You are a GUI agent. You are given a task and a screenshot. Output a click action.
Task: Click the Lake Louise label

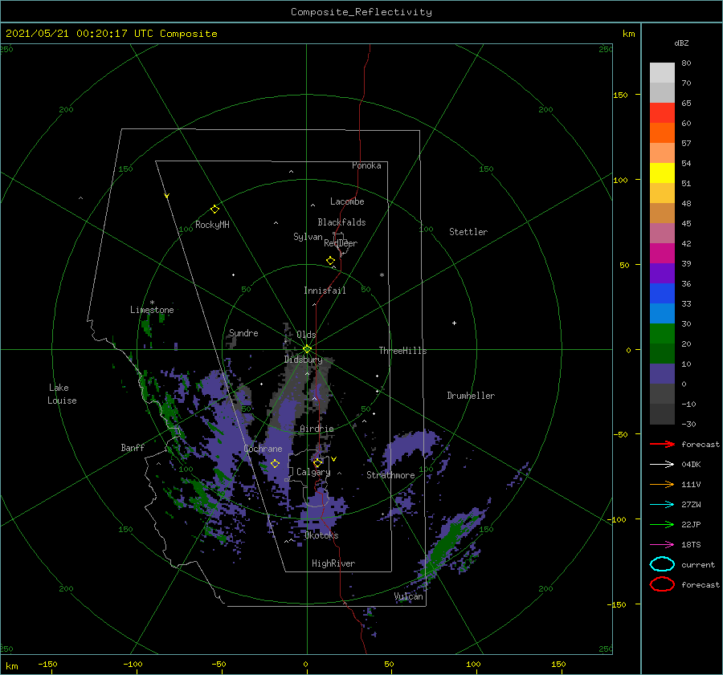(x=62, y=394)
